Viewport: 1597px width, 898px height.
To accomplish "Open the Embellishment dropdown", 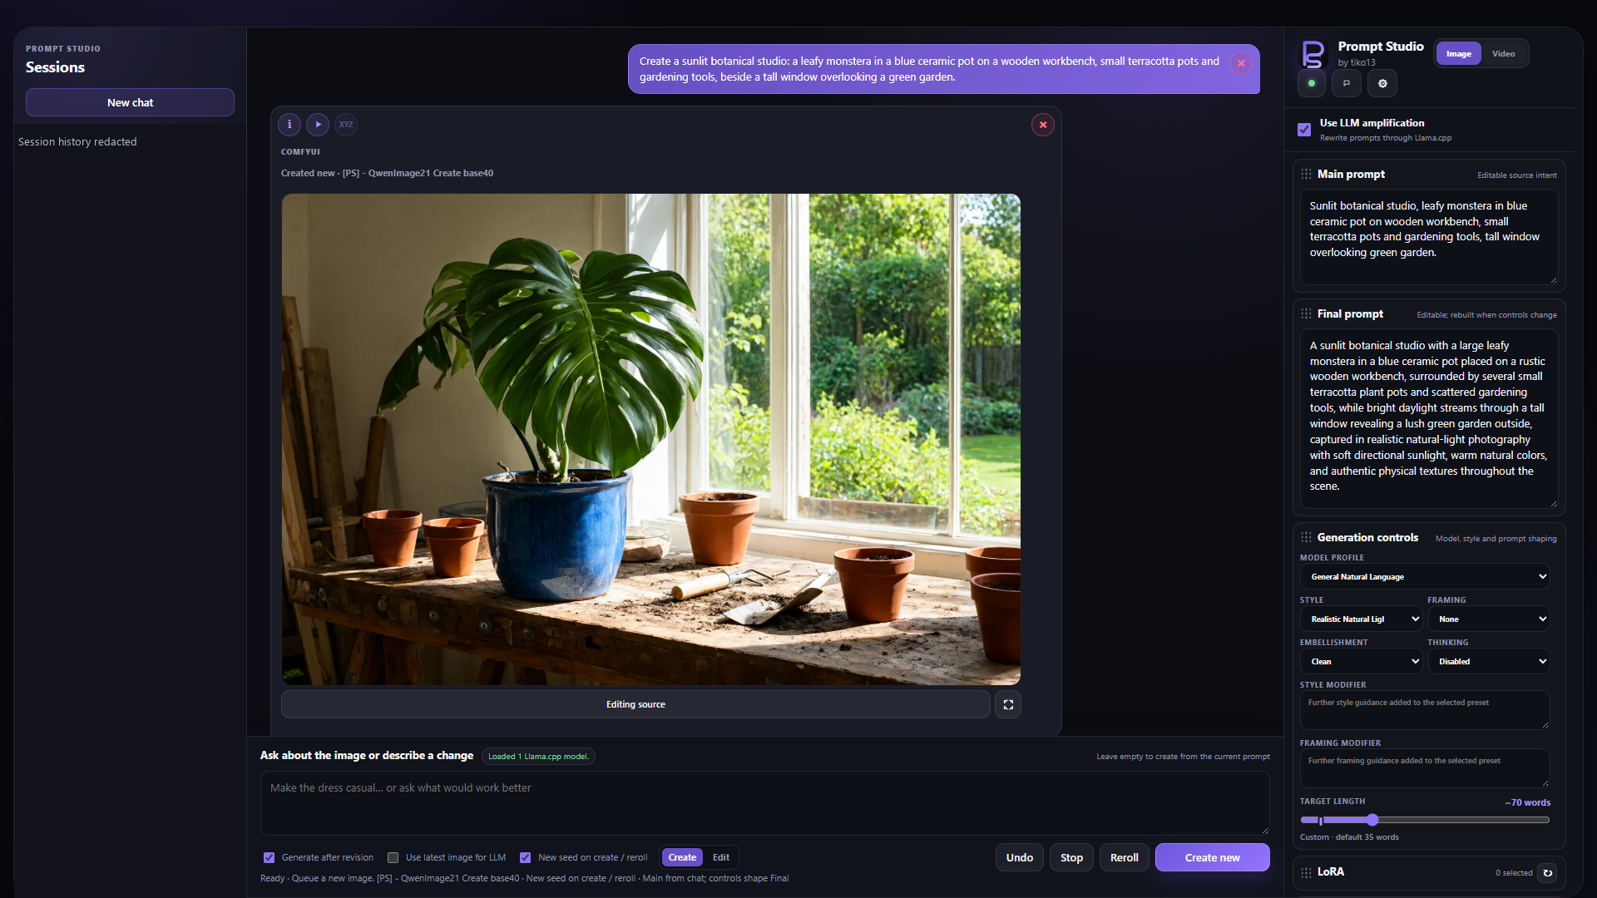I will click(x=1361, y=662).
